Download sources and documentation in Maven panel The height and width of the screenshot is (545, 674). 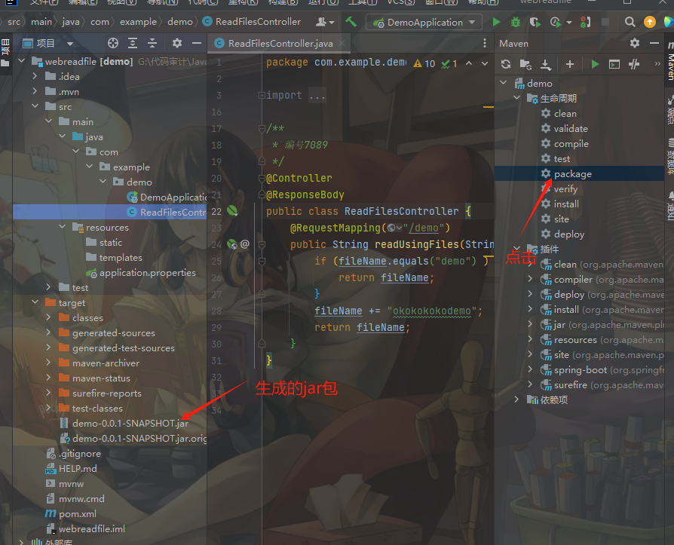[x=546, y=64]
